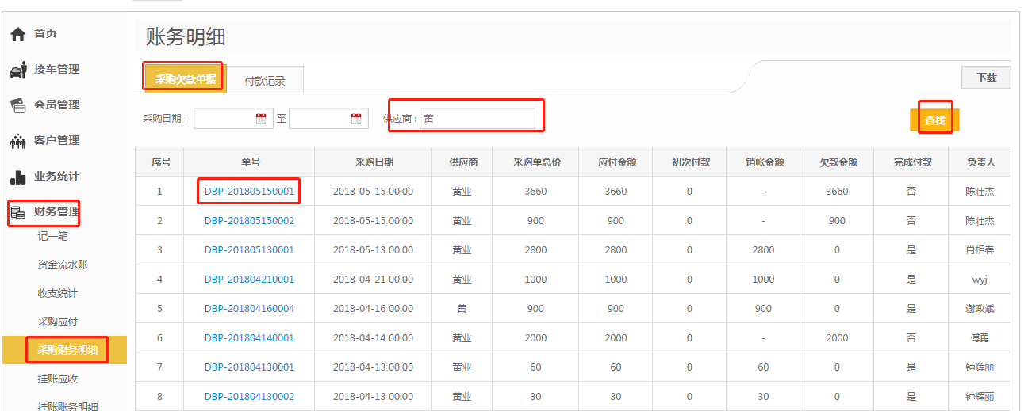
Task: Click the financial management coins icon
Action: 17,212
